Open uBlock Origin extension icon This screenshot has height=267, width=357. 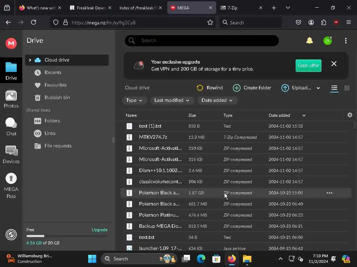[x=336, y=22]
